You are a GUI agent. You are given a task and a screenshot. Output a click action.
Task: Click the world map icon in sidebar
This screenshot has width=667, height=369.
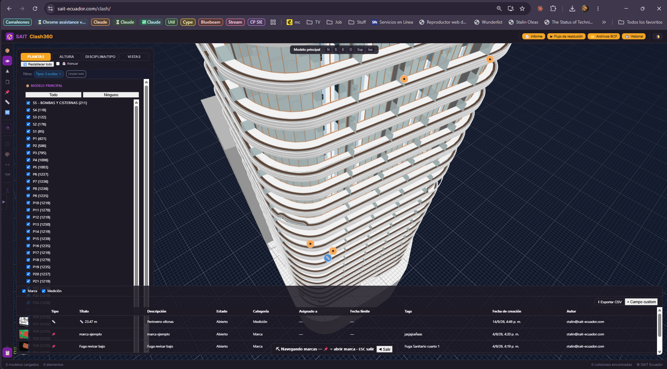[7, 175]
